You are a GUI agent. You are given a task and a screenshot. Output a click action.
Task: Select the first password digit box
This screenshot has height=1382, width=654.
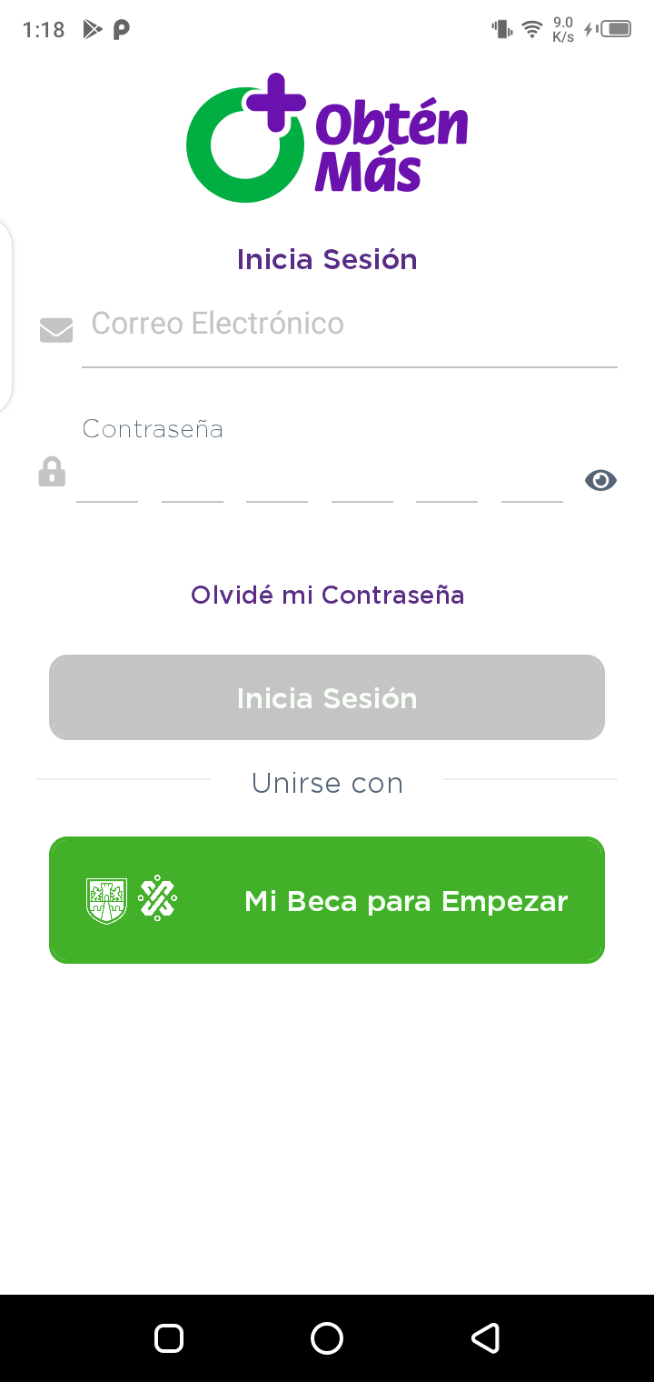tap(107, 480)
